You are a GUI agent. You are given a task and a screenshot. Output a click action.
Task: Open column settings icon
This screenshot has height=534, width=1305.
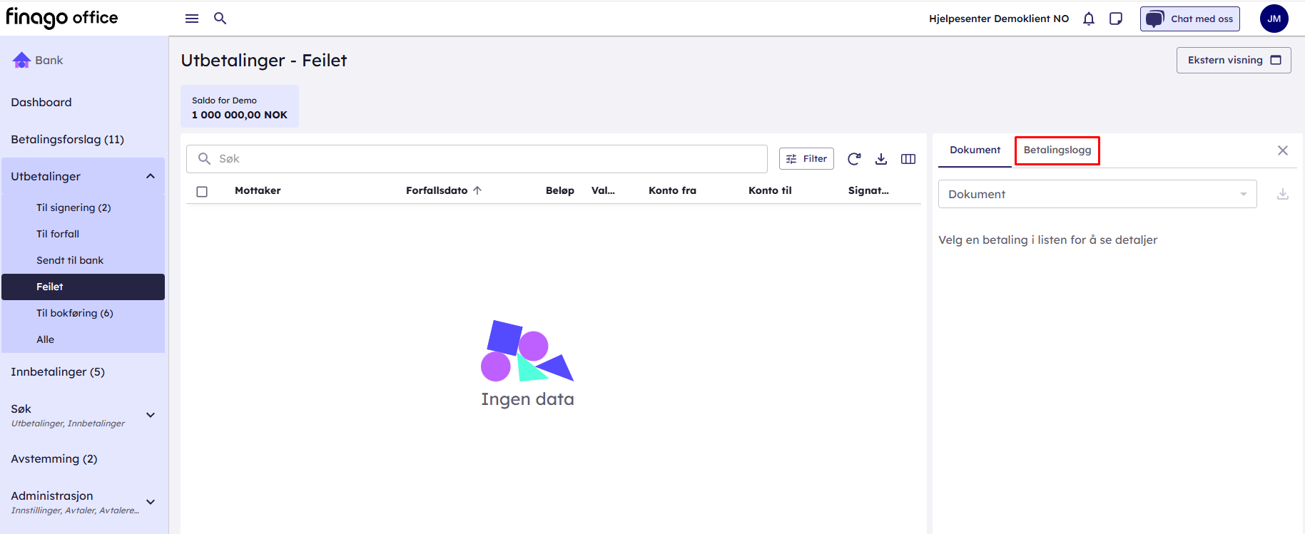pyautogui.click(x=908, y=159)
